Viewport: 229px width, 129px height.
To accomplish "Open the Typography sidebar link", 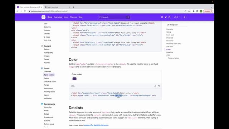I will click(49, 53).
